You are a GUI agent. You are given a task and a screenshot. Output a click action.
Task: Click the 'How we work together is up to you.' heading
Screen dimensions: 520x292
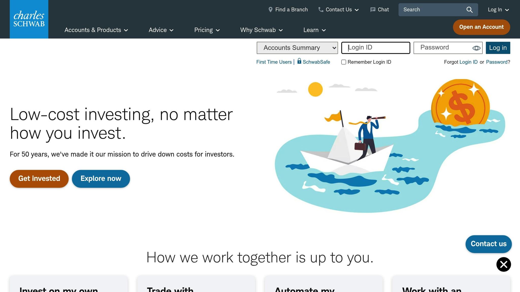pos(260,258)
